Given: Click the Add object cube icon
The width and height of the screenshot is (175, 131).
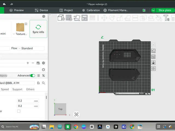Looking at the screenshot, I should pos(61,18).
